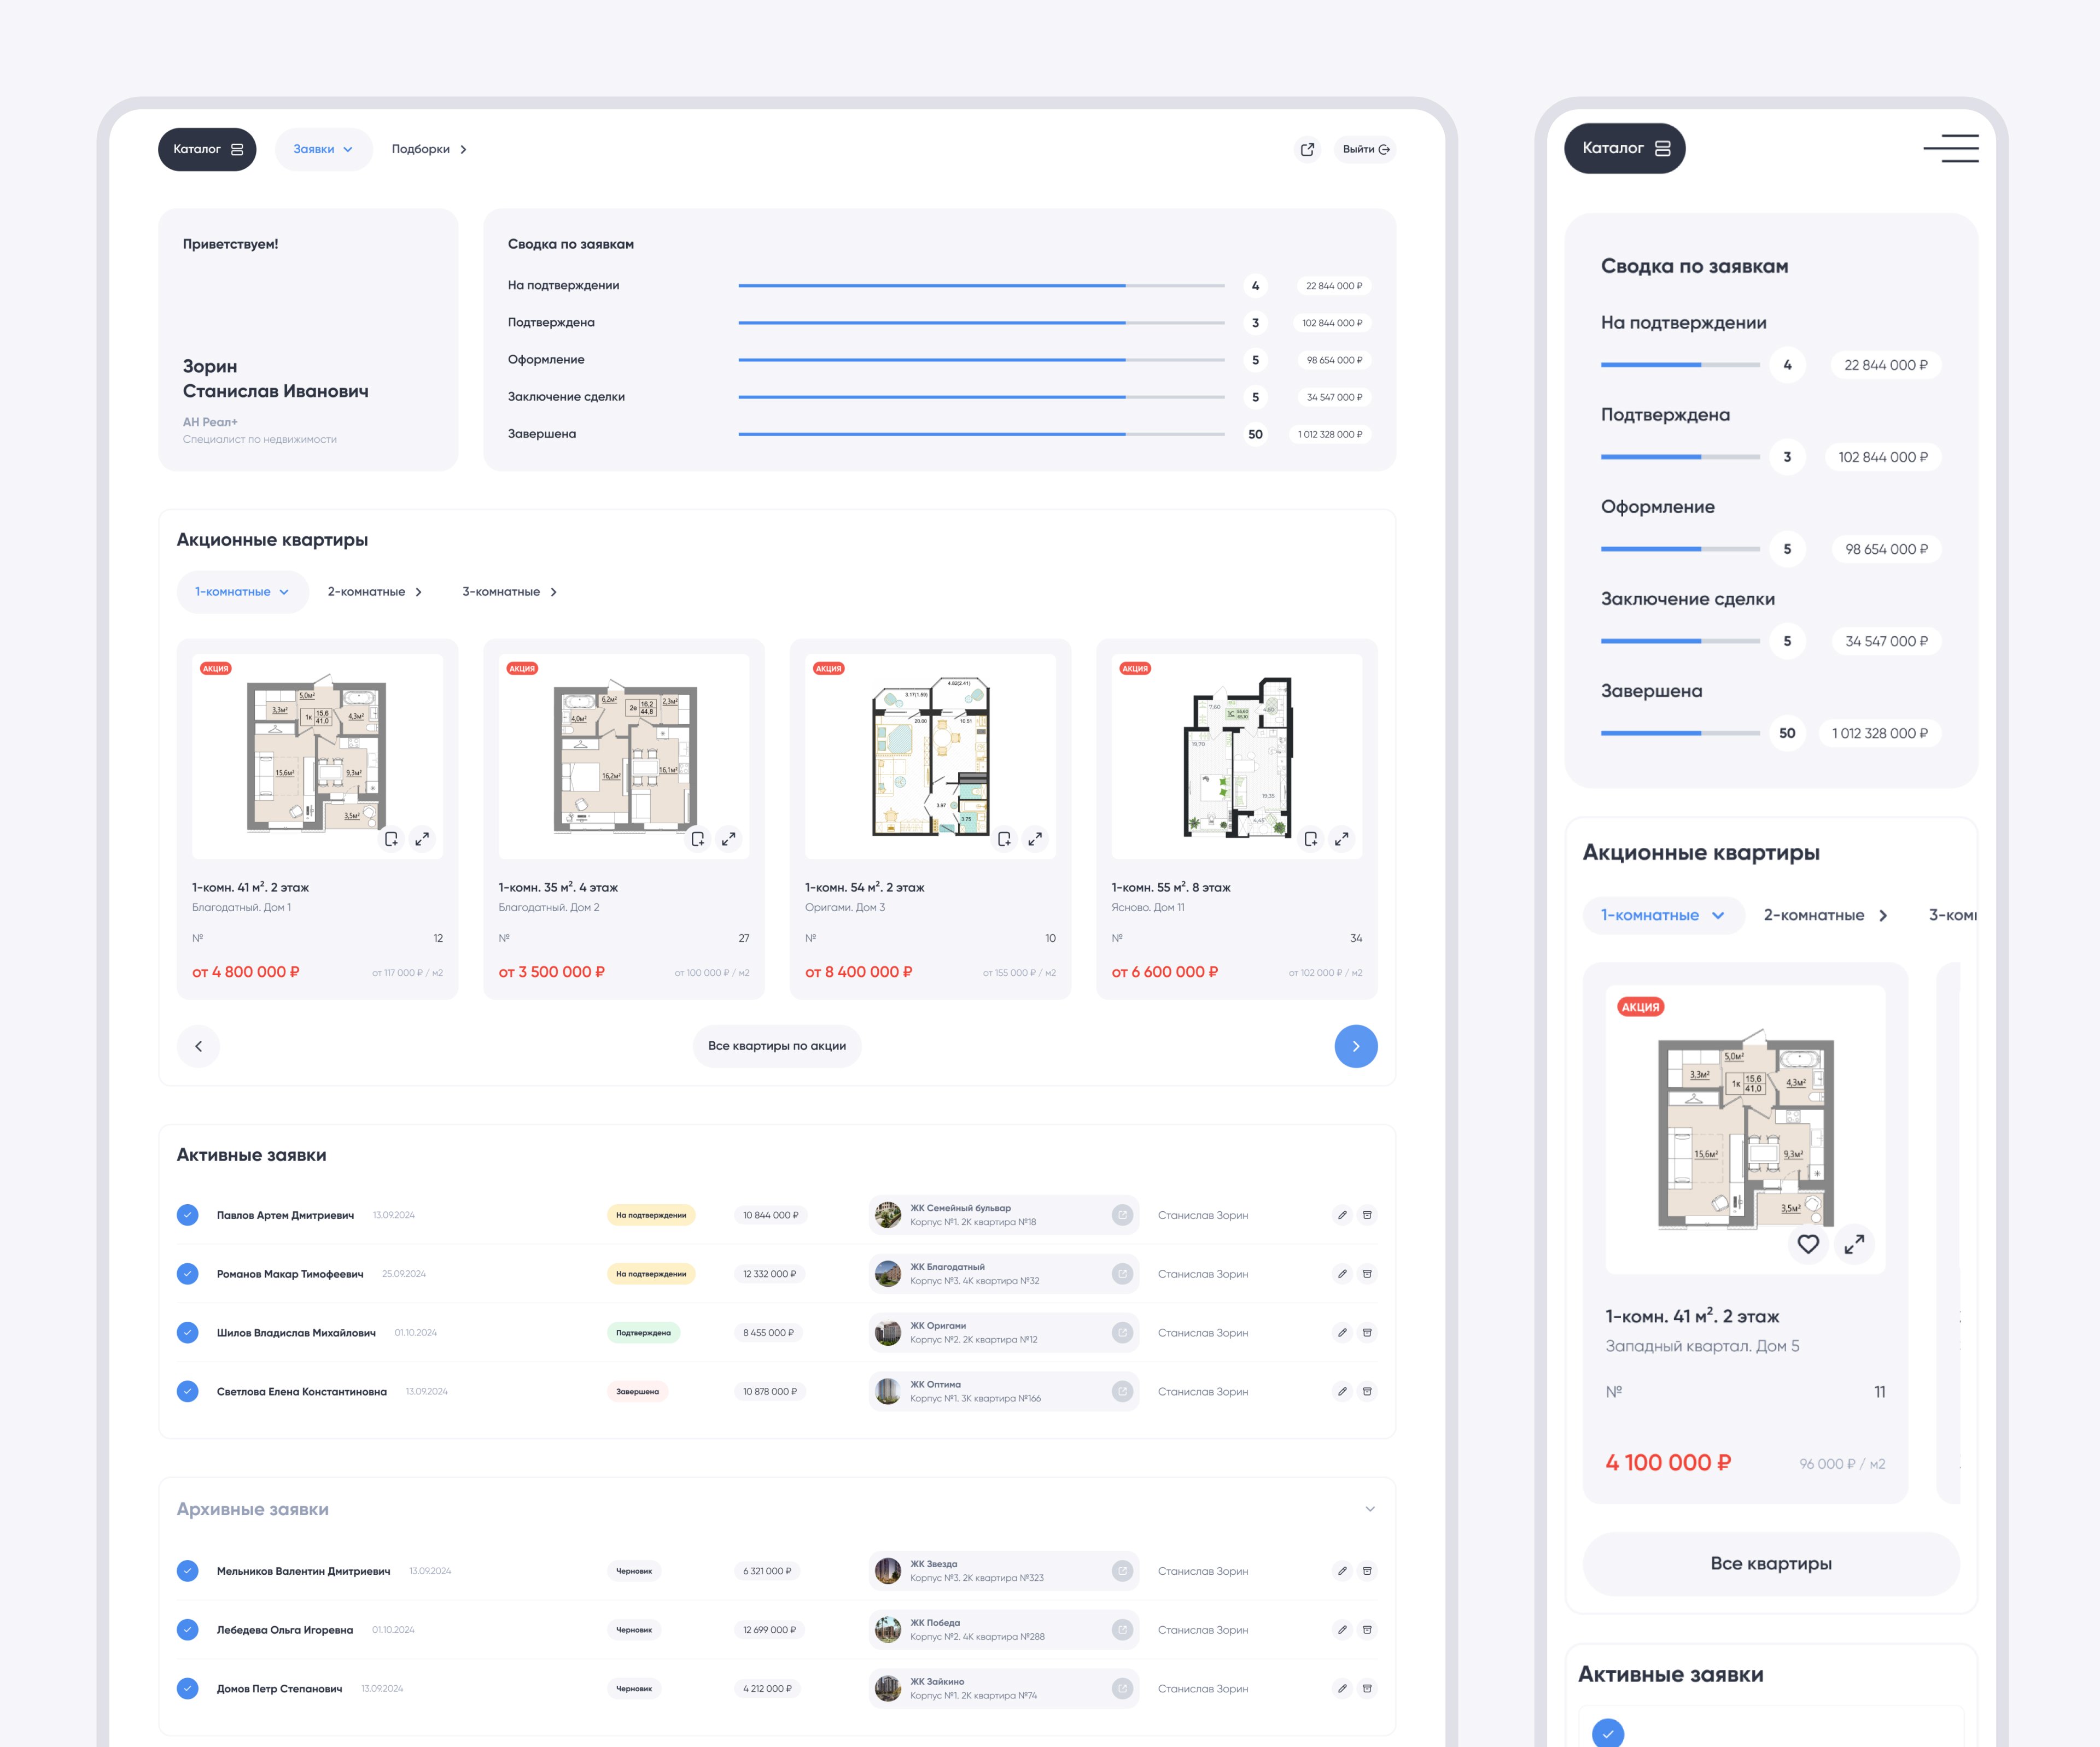Expand the first apartment floor plan fullscreen
Screen dimensions: 2100x1747
(x=422, y=839)
